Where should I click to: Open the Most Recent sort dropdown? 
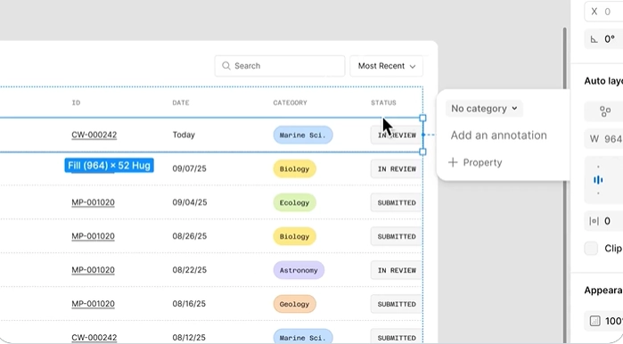pyautogui.click(x=386, y=66)
